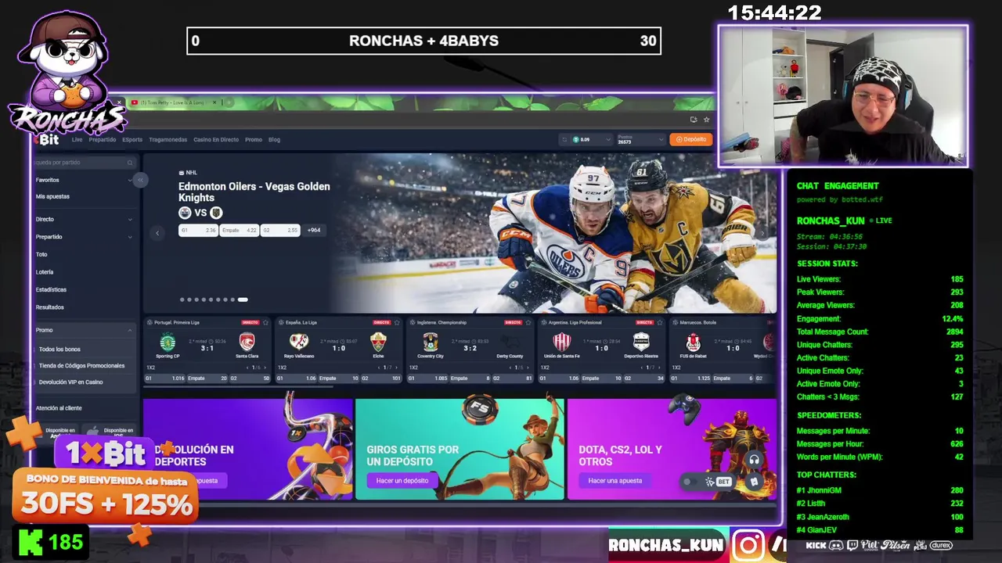
Task: Previous market arrow on Coventry City card
Action: pos(511,368)
